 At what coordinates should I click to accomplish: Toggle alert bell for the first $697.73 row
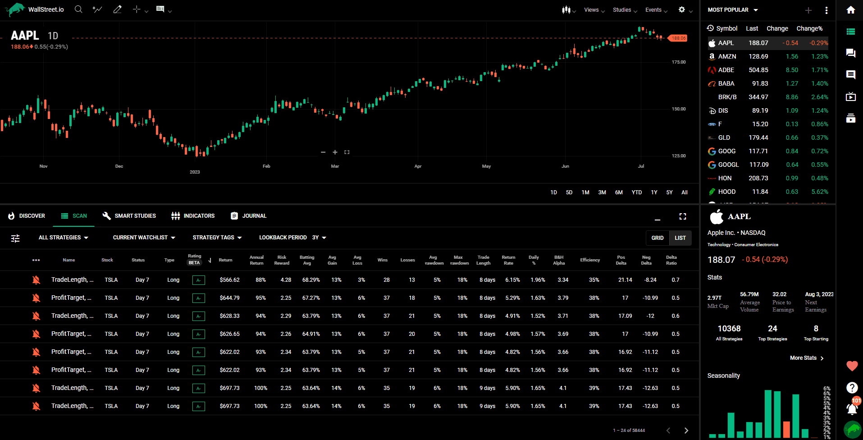(x=36, y=388)
